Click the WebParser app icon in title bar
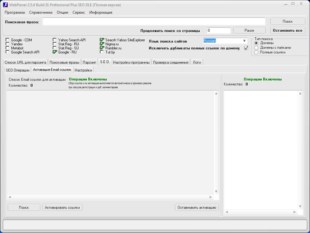The height and width of the screenshot is (233, 310). [5, 5]
